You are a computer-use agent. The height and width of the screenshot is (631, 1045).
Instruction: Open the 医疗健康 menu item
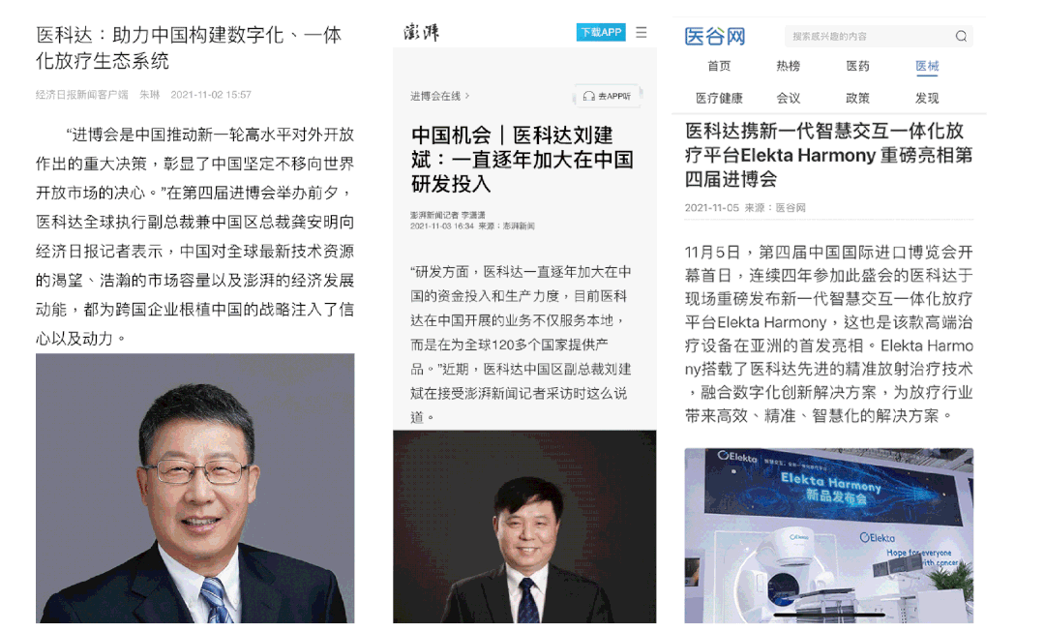(x=719, y=98)
